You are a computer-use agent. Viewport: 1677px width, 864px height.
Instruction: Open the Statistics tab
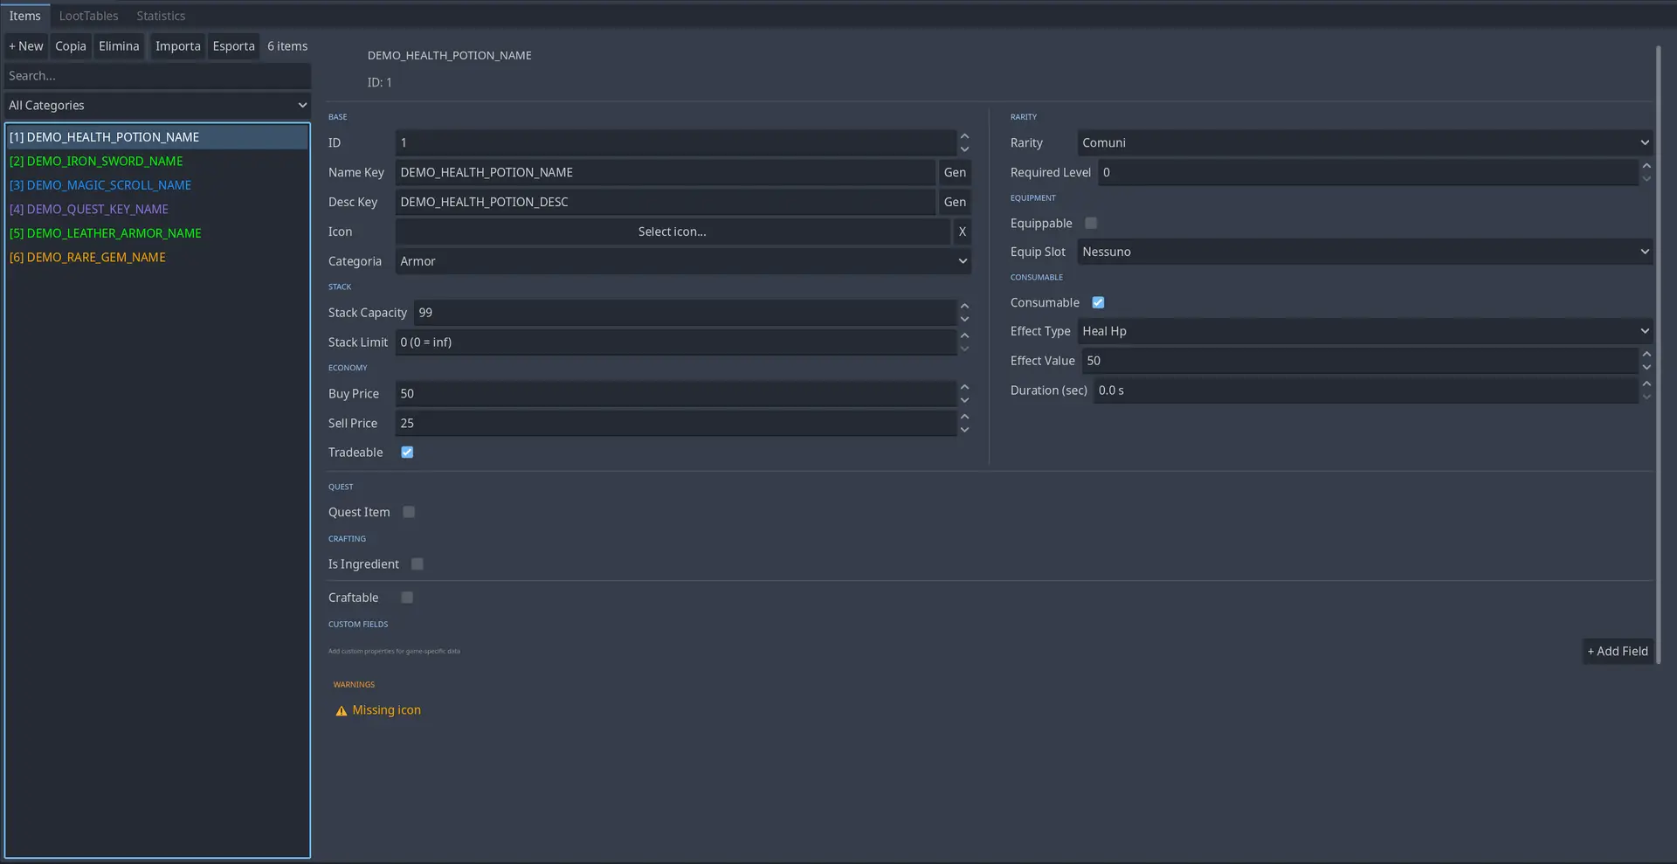pos(160,15)
